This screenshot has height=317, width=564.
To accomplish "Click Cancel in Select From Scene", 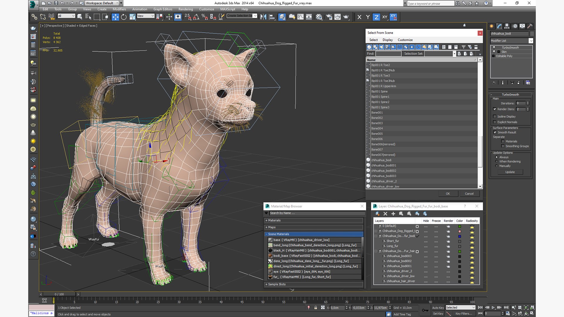I will click(469, 194).
